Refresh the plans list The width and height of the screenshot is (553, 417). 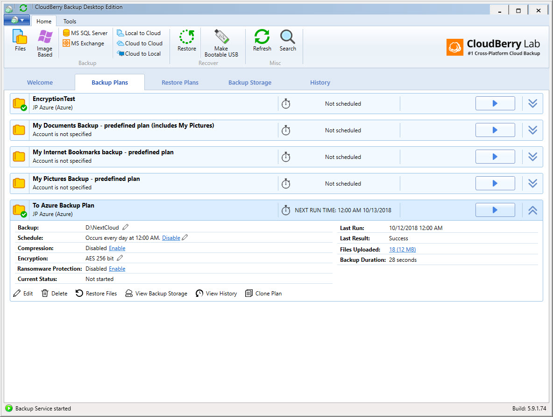[x=262, y=41]
